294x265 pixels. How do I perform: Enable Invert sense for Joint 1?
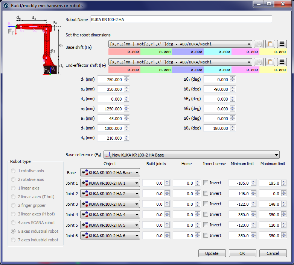[x=206, y=183]
